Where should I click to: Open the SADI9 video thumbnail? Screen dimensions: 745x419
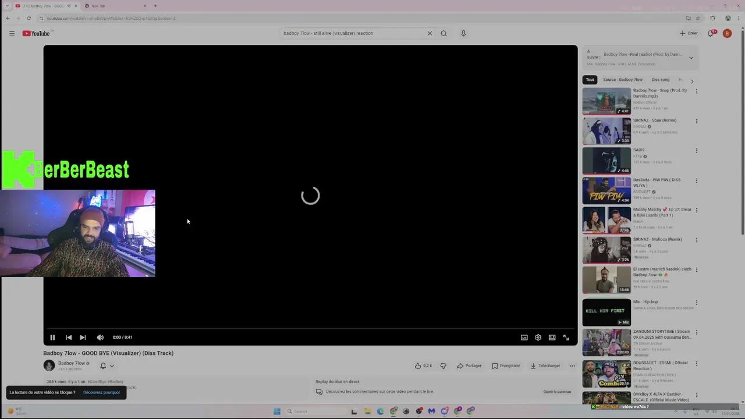[x=606, y=161]
